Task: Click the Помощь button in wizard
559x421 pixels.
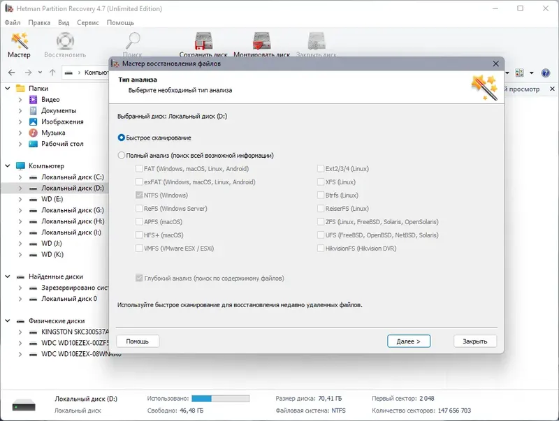Action: [137, 341]
